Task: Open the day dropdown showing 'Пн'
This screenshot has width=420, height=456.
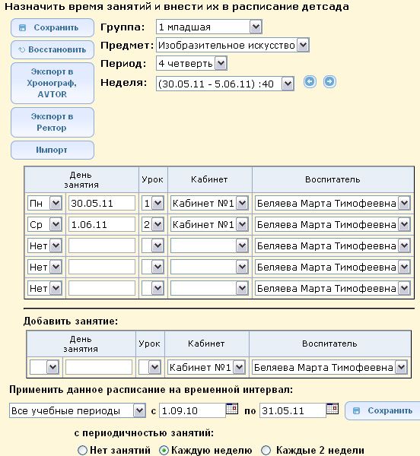Action: click(x=45, y=203)
